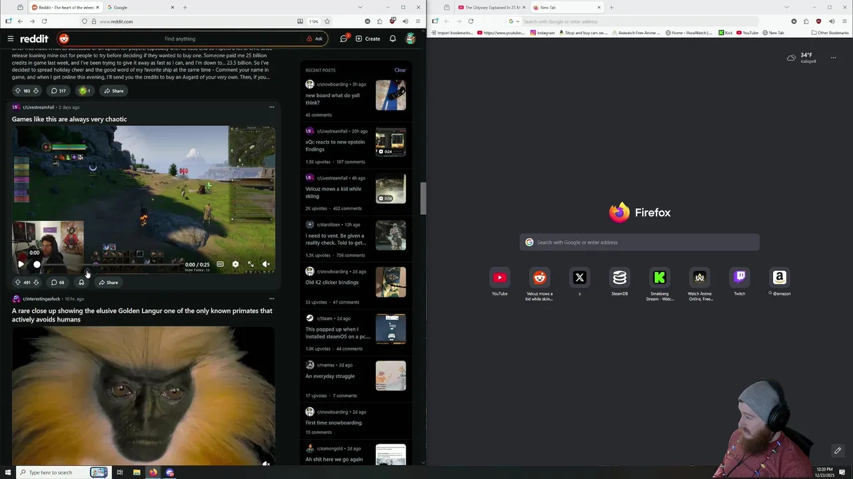This screenshot has width=853, height=479.
Task: Open options menu for LivestreamFail post
Action: pyautogui.click(x=271, y=107)
